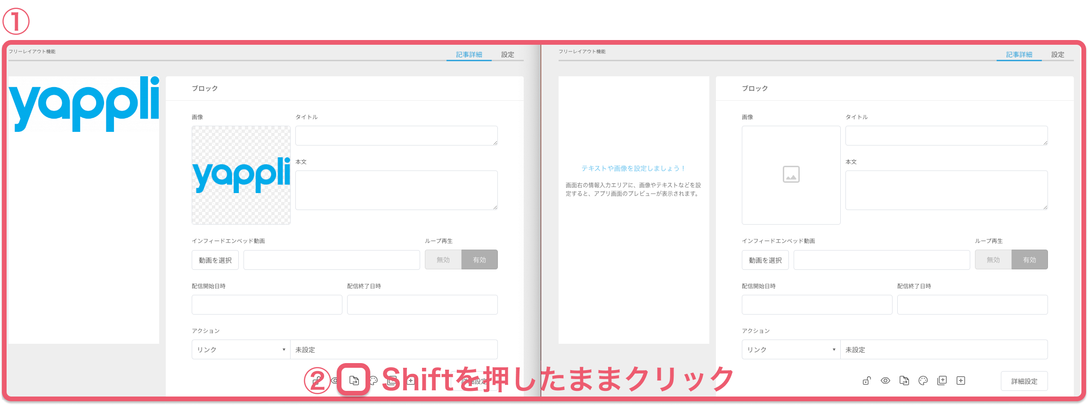Image resolution: width=1088 pixels, height=405 pixels.
Task: Click the 動画を選択 button in left panel
Action: tap(215, 260)
